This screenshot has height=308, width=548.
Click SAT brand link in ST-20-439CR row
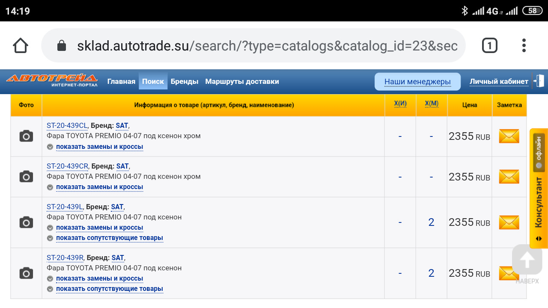122,166
